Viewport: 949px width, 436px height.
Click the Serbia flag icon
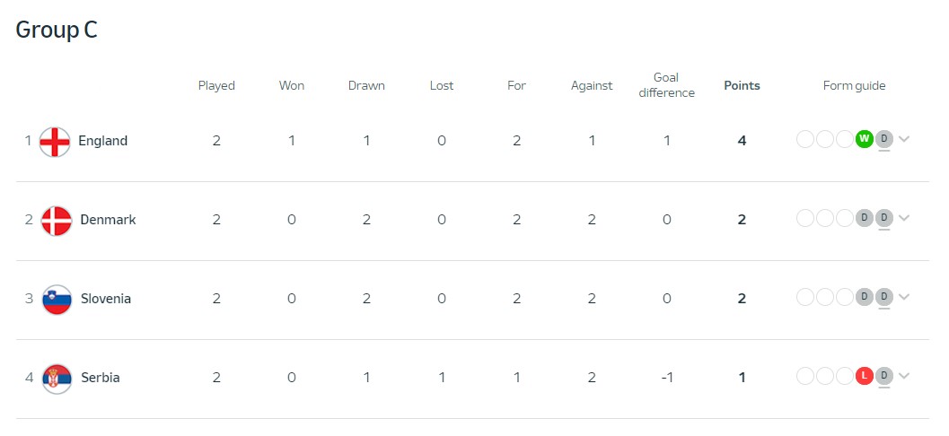tap(57, 379)
